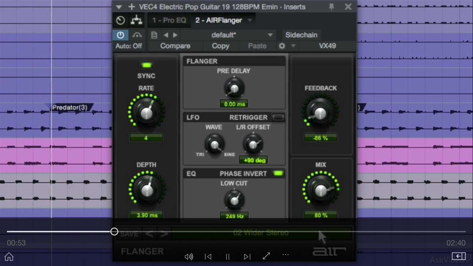473x266 pixels.
Task: Load the previous preset arrow
Action: click(166, 35)
